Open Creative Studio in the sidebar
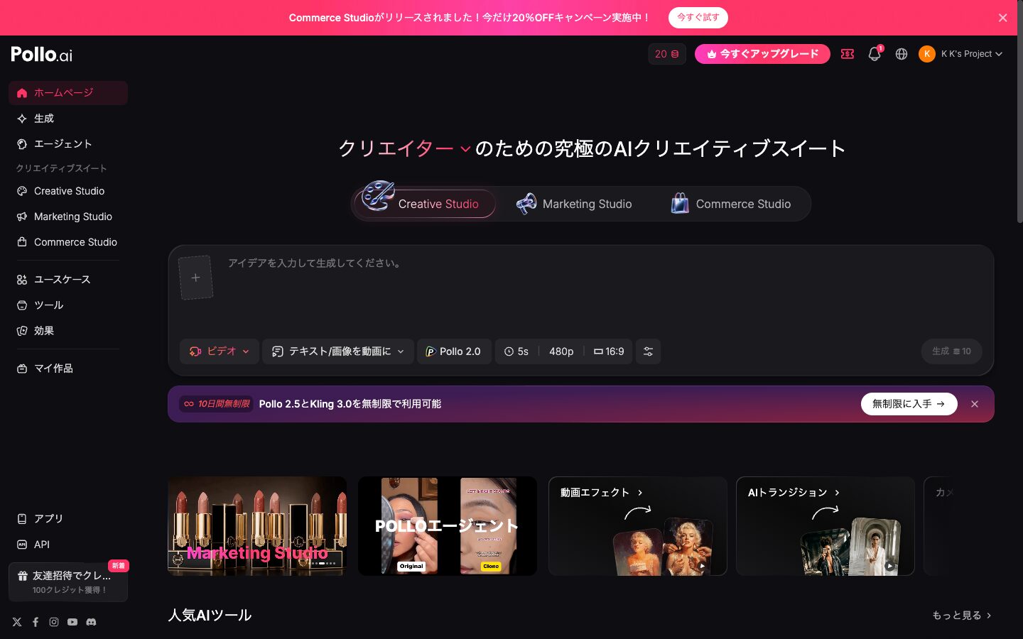Viewport: 1023px width, 639px height. (68, 191)
